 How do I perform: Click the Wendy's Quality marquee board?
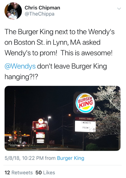[40, 135]
